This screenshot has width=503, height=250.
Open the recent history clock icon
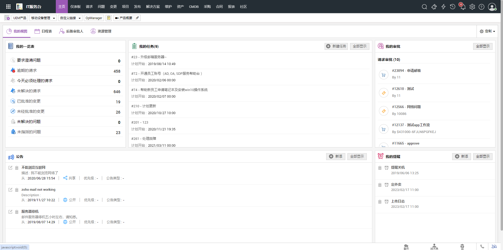pos(452,7)
